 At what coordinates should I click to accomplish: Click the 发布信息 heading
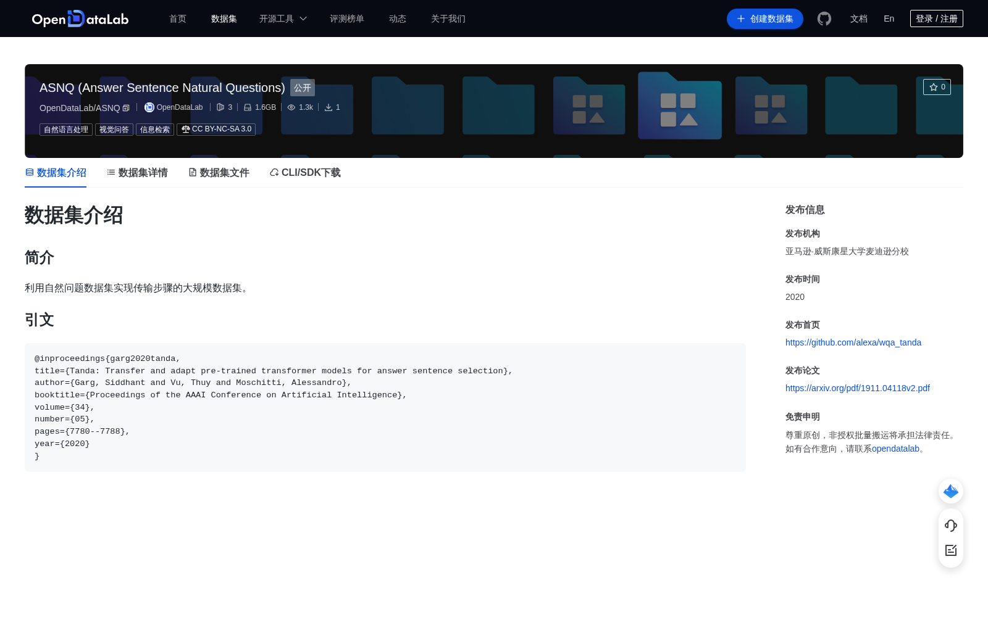click(x=805, y=210)
